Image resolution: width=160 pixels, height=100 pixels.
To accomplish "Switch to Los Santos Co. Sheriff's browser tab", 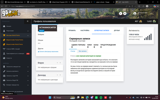I will pos(38,2).
